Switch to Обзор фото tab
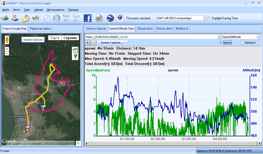The width and height of the screenshot is (263, 154). [145, 28]
